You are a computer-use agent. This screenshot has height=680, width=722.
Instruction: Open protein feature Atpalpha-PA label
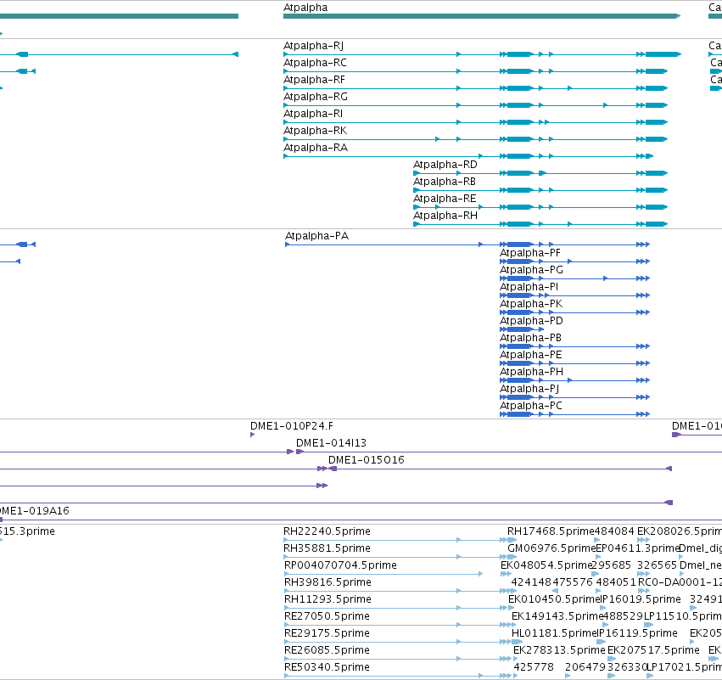pos(316,236)
